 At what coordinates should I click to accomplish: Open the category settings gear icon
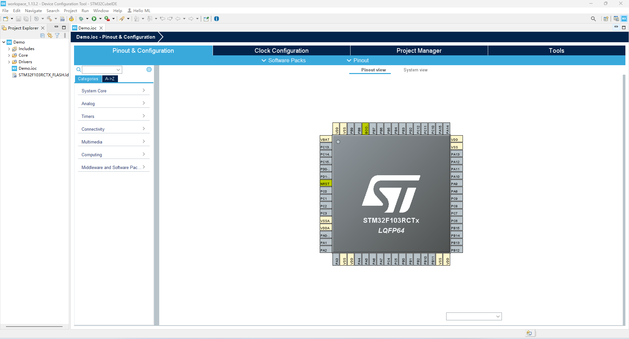coord(149,69)
